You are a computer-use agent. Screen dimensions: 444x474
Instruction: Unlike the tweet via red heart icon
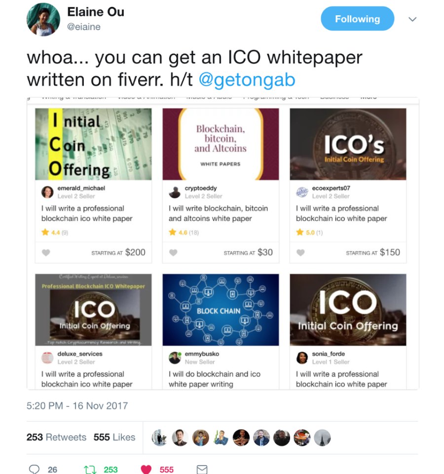(146, 470)
